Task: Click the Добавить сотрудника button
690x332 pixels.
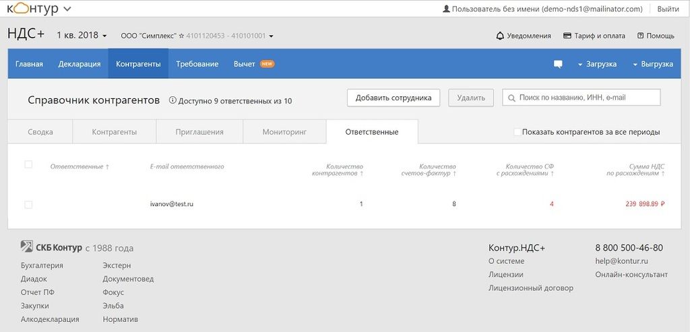Action: click(x=394, y=98)
